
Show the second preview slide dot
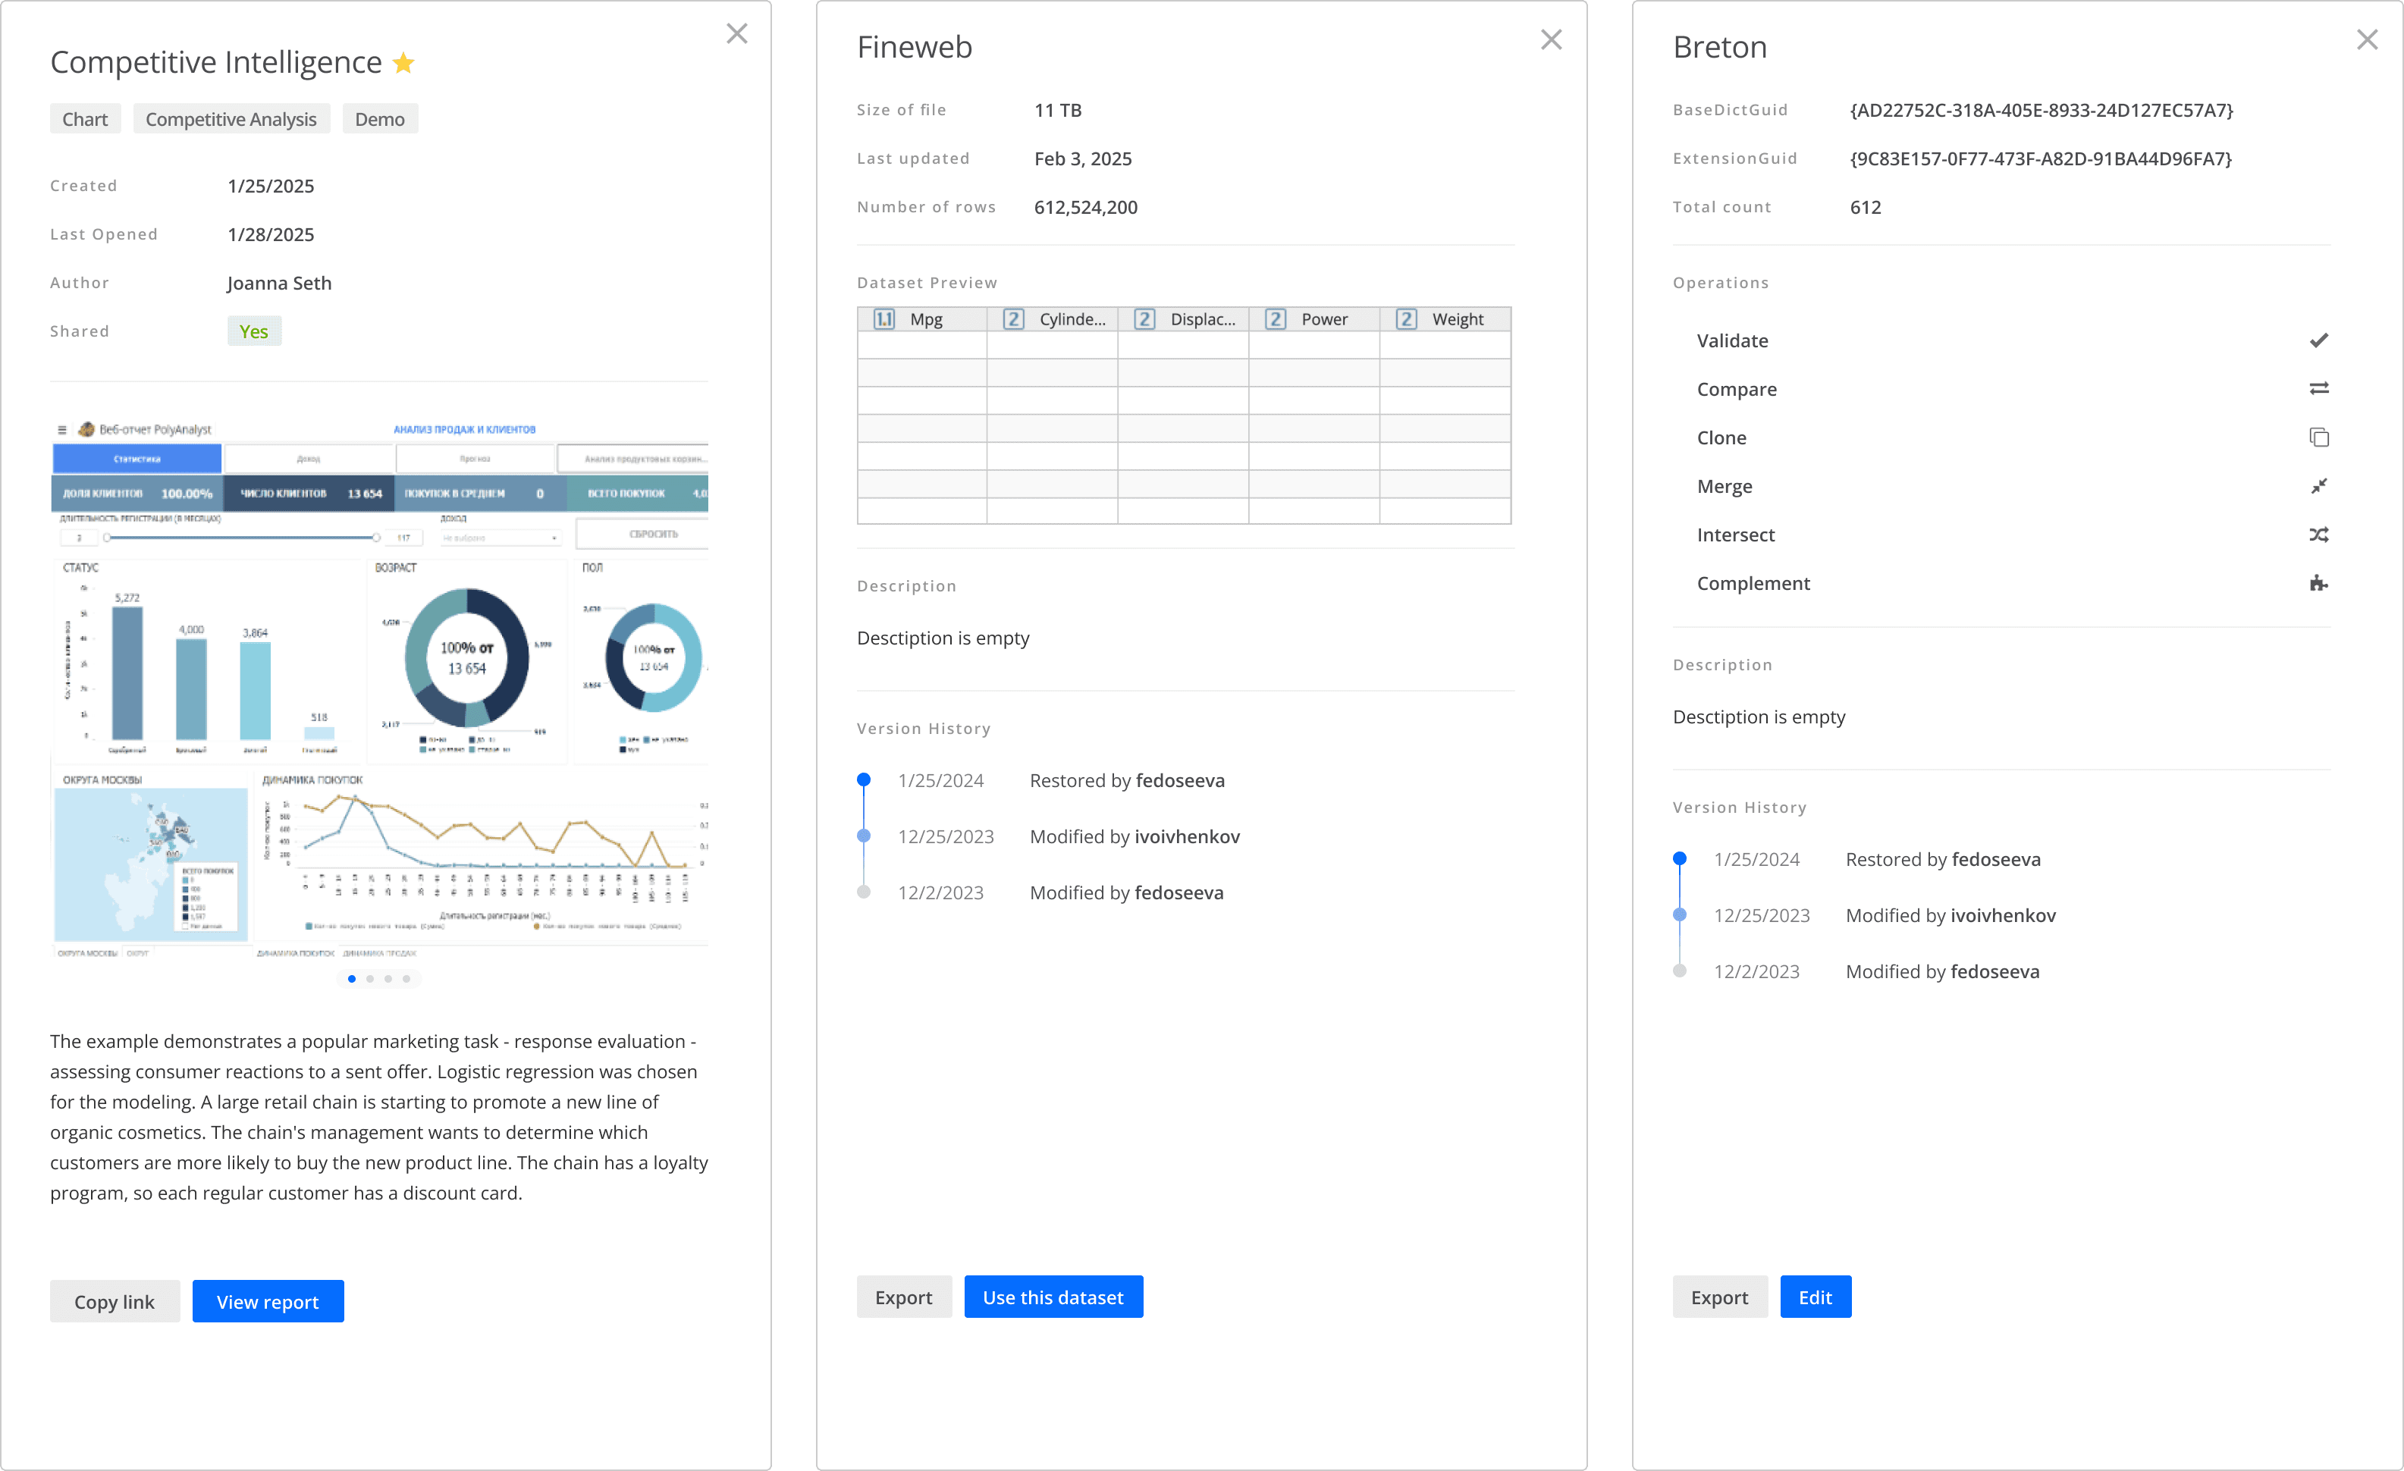coord(370,978)
